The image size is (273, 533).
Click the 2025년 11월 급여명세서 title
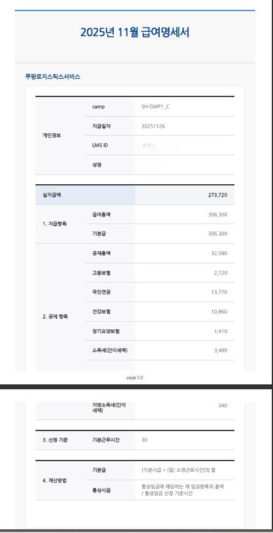[135, 33]
